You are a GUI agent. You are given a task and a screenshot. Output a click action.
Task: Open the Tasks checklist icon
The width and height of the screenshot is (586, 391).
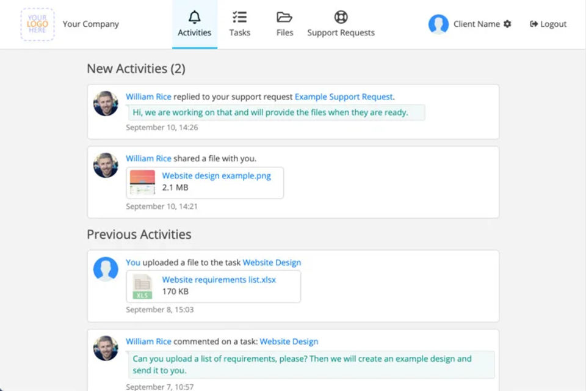tap(239, 17)
